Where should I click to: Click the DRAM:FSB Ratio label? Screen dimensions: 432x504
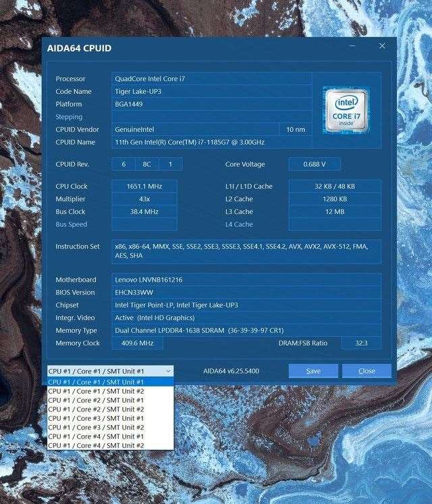303,343
